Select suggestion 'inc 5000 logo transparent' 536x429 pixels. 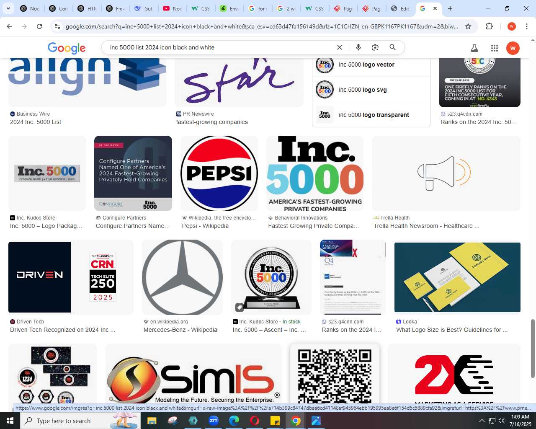pos(371,115)
